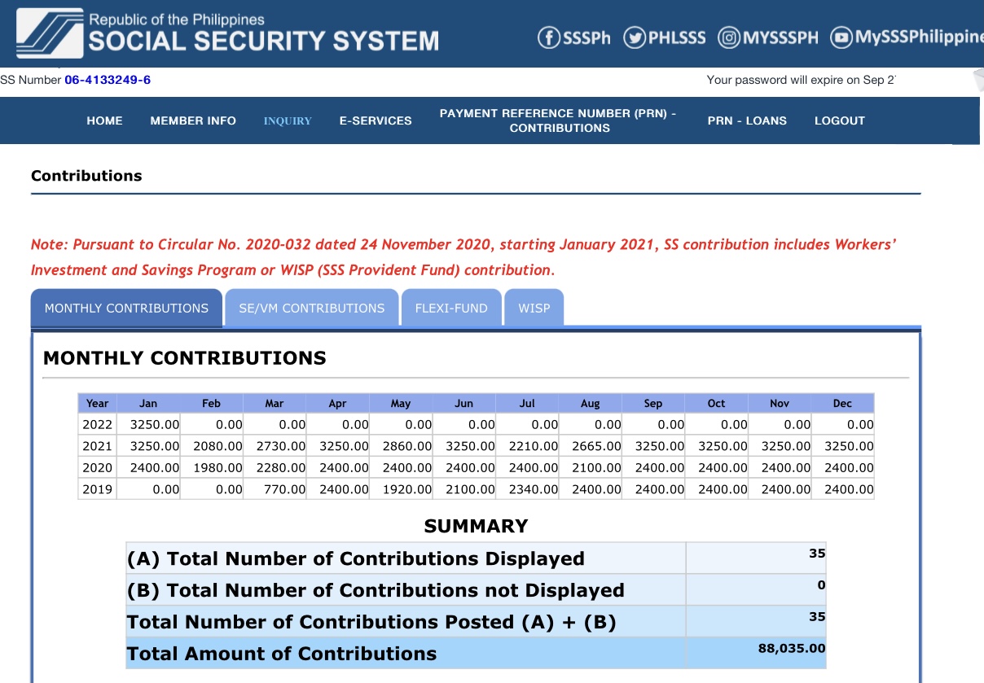
Task: Click the Total Amount 88,035.00 value
Action: [x=791, y=649]
